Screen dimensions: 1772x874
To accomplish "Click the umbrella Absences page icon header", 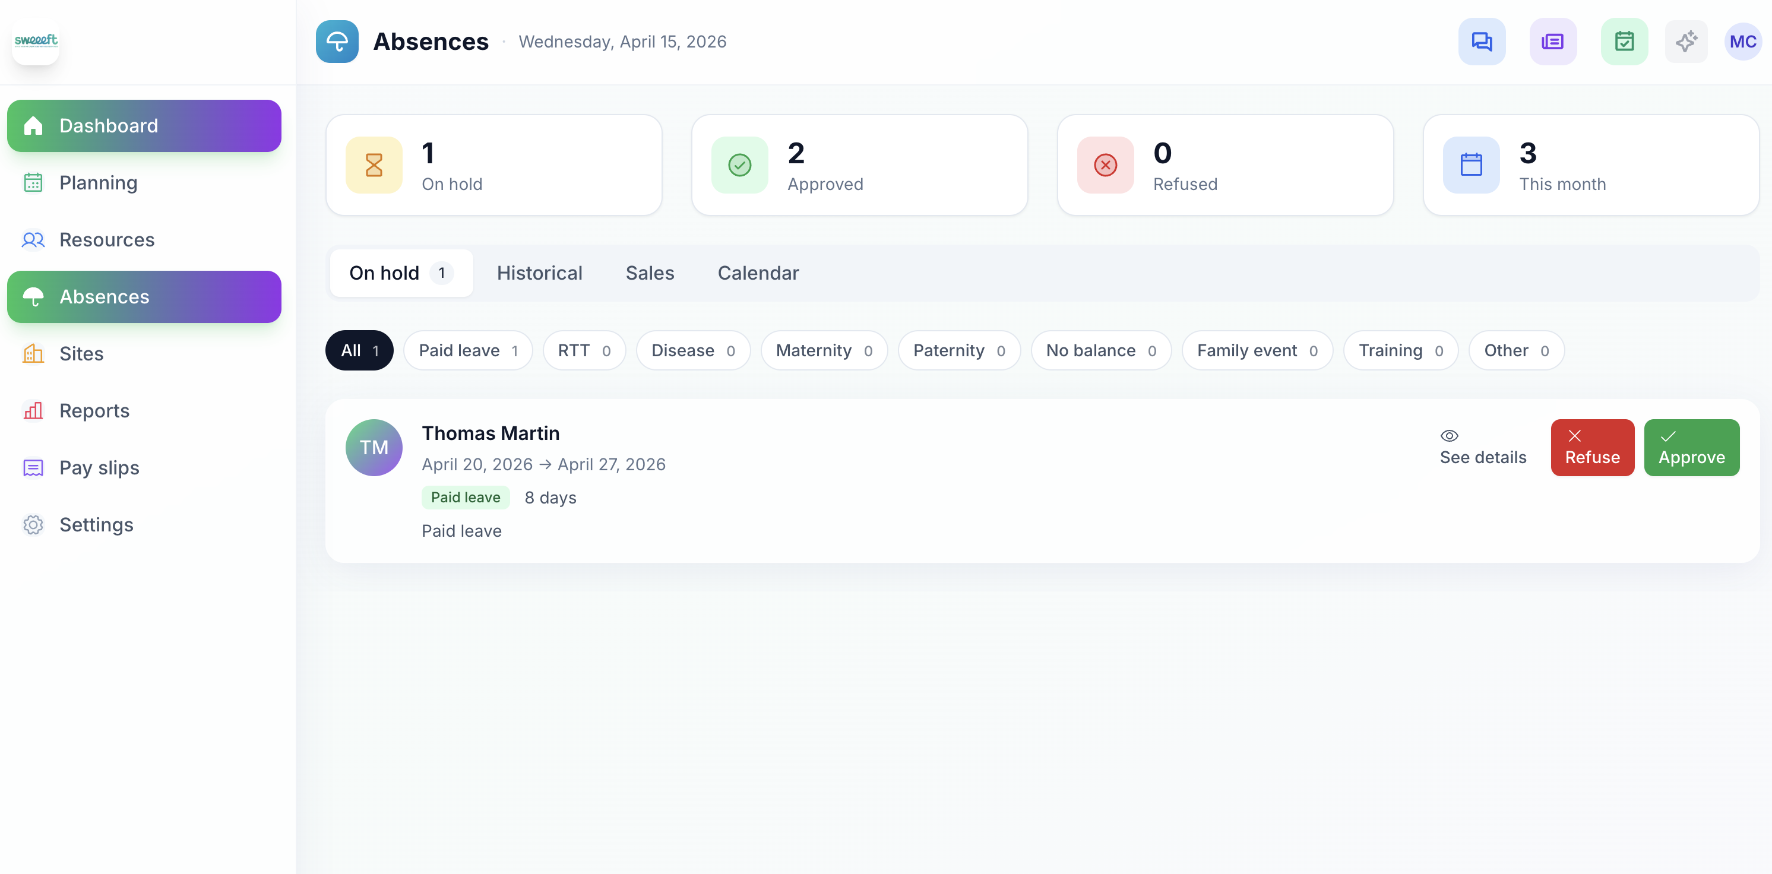I will click(336, 41).
